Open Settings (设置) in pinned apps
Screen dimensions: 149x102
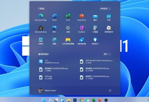click(68, 29)
